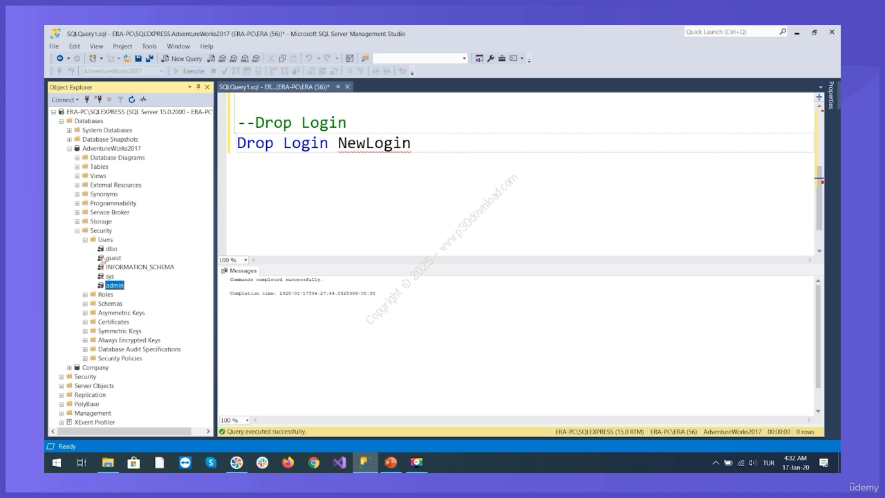Toggle auto-hide pin on Object Explorer panel

[198, 87]
